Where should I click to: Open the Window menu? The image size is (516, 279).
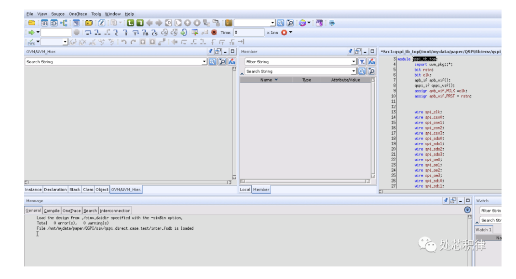(x=113, y=14)
